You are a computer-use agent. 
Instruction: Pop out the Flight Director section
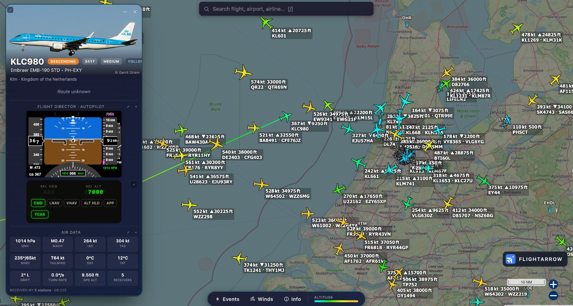click(x=128, y=107)
